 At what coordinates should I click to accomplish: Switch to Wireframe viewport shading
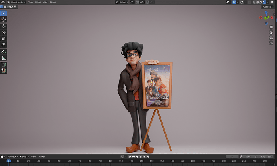pyautogui.click(x=254, y=2)
